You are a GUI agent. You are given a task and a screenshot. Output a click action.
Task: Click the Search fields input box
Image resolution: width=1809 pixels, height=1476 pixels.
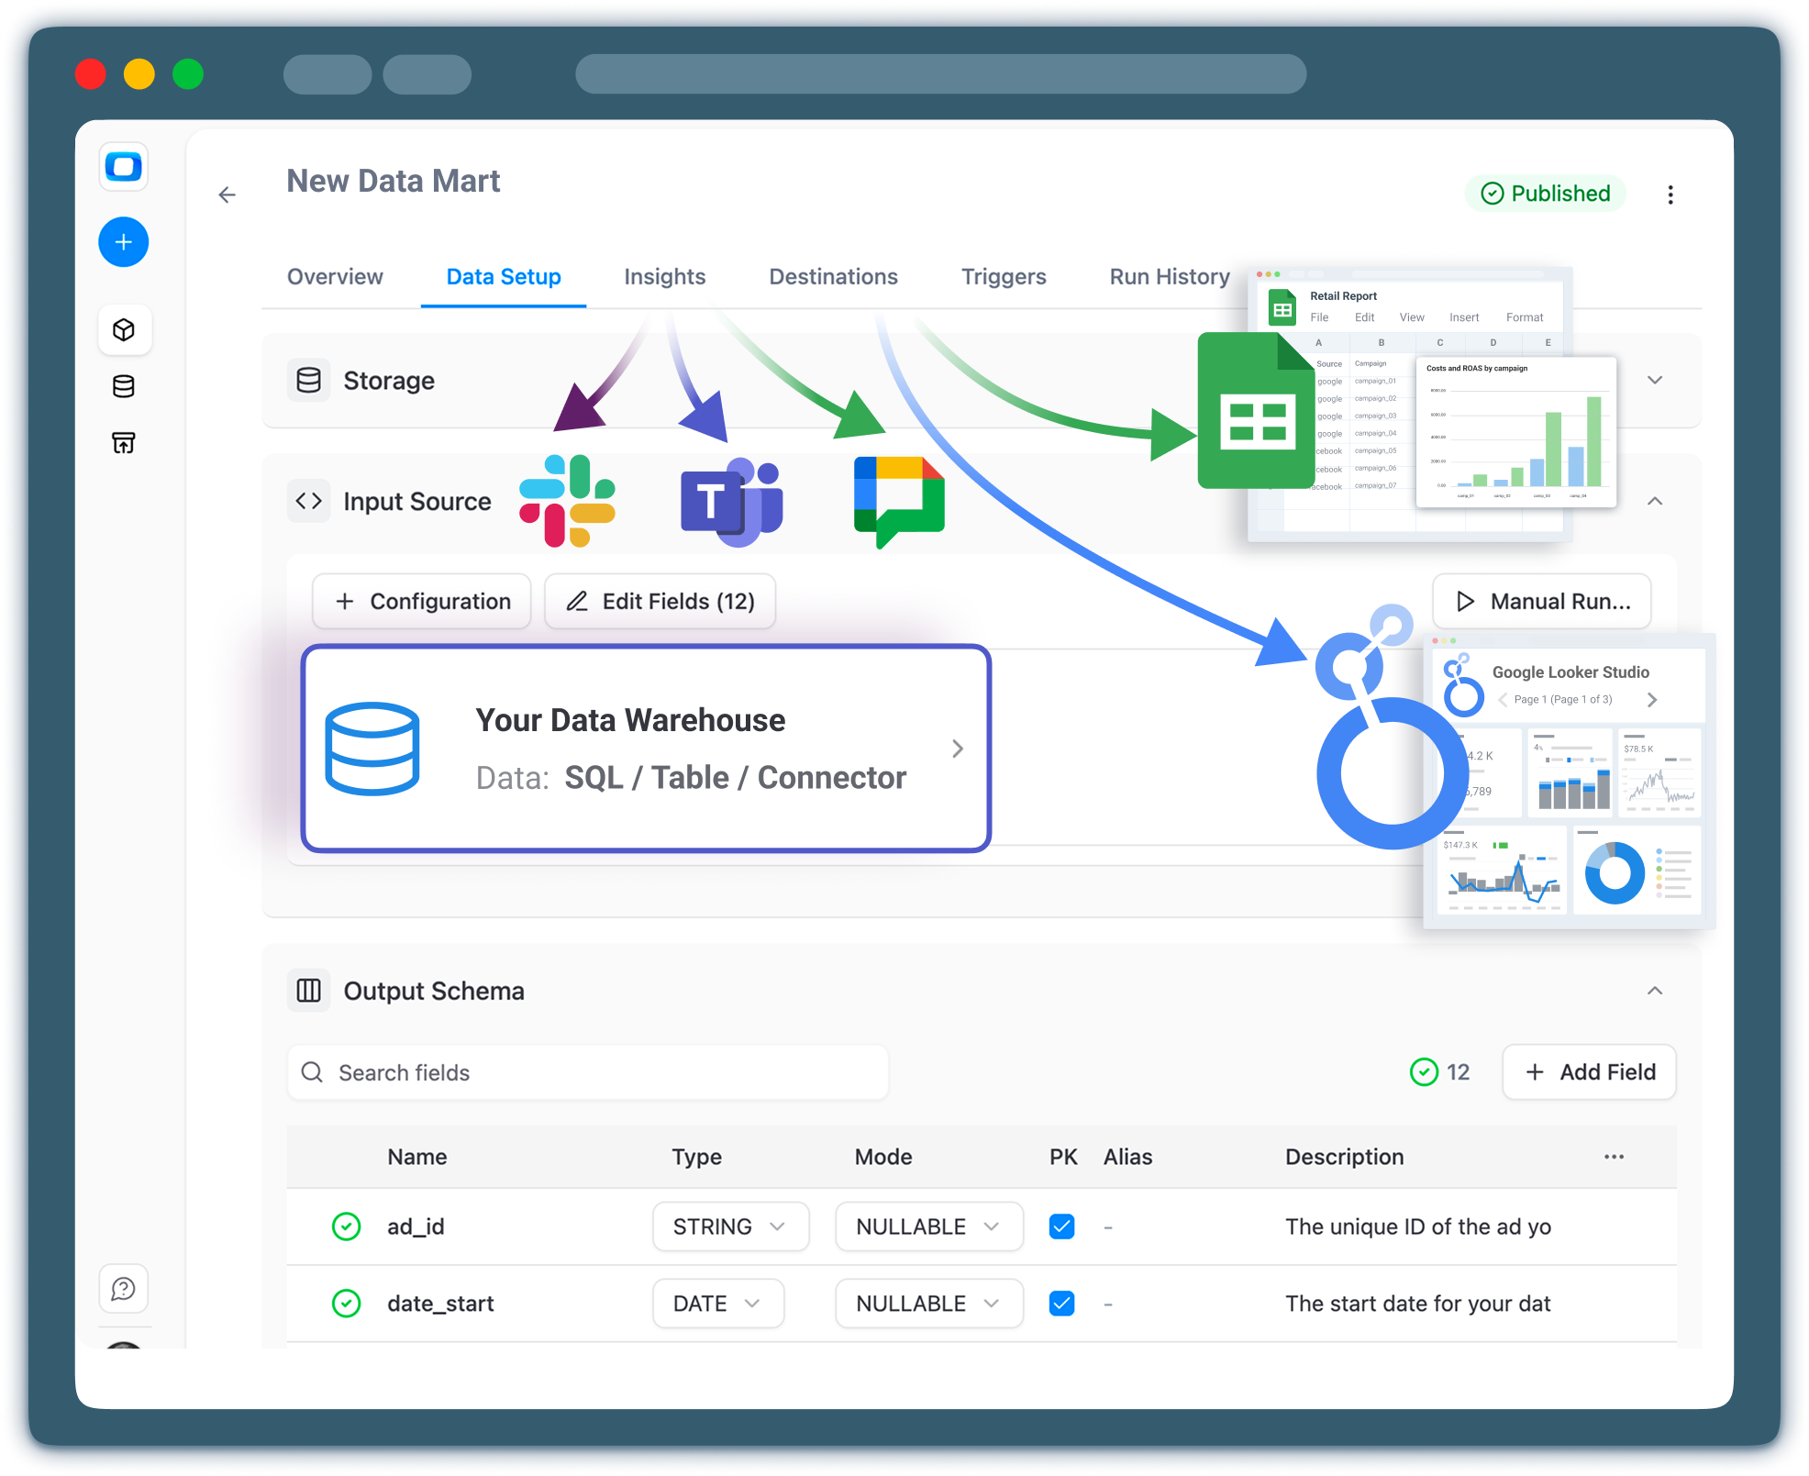click(x=587, y=1072)
